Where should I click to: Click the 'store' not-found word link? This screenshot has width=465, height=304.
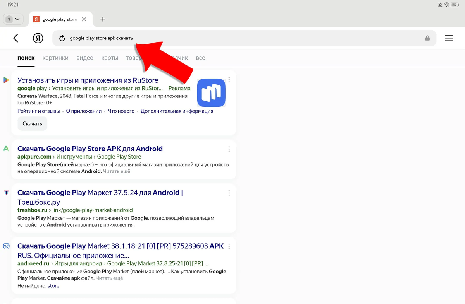(53, 286)
